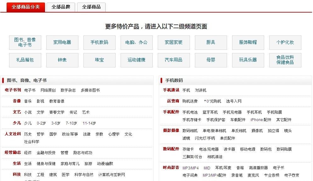Open the 钟表 channel button
The width and height of the screenshot is (313, 181).
[62, 60]
